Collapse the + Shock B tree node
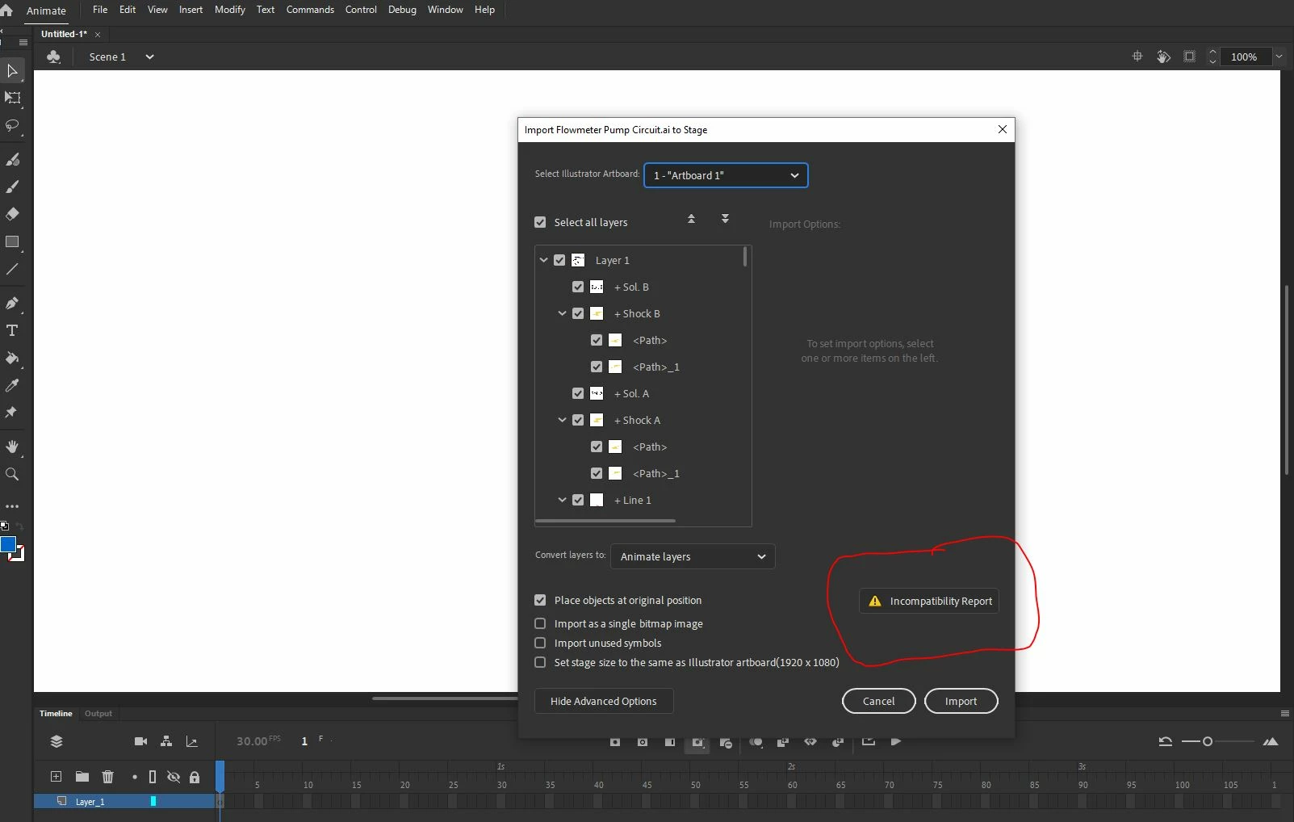Screen dimensions: 1294x822 click(562, 313)
